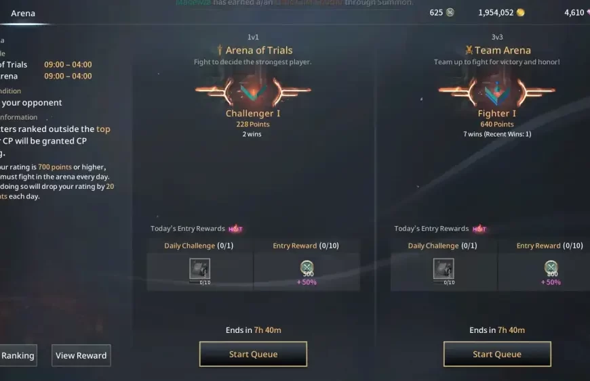
Task: Click the 500 arena coin Entry Reward icon
Action: 307,267
